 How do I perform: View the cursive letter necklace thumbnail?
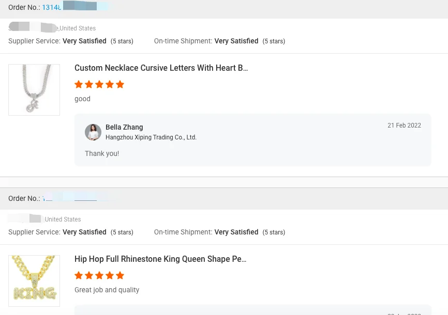34,90
